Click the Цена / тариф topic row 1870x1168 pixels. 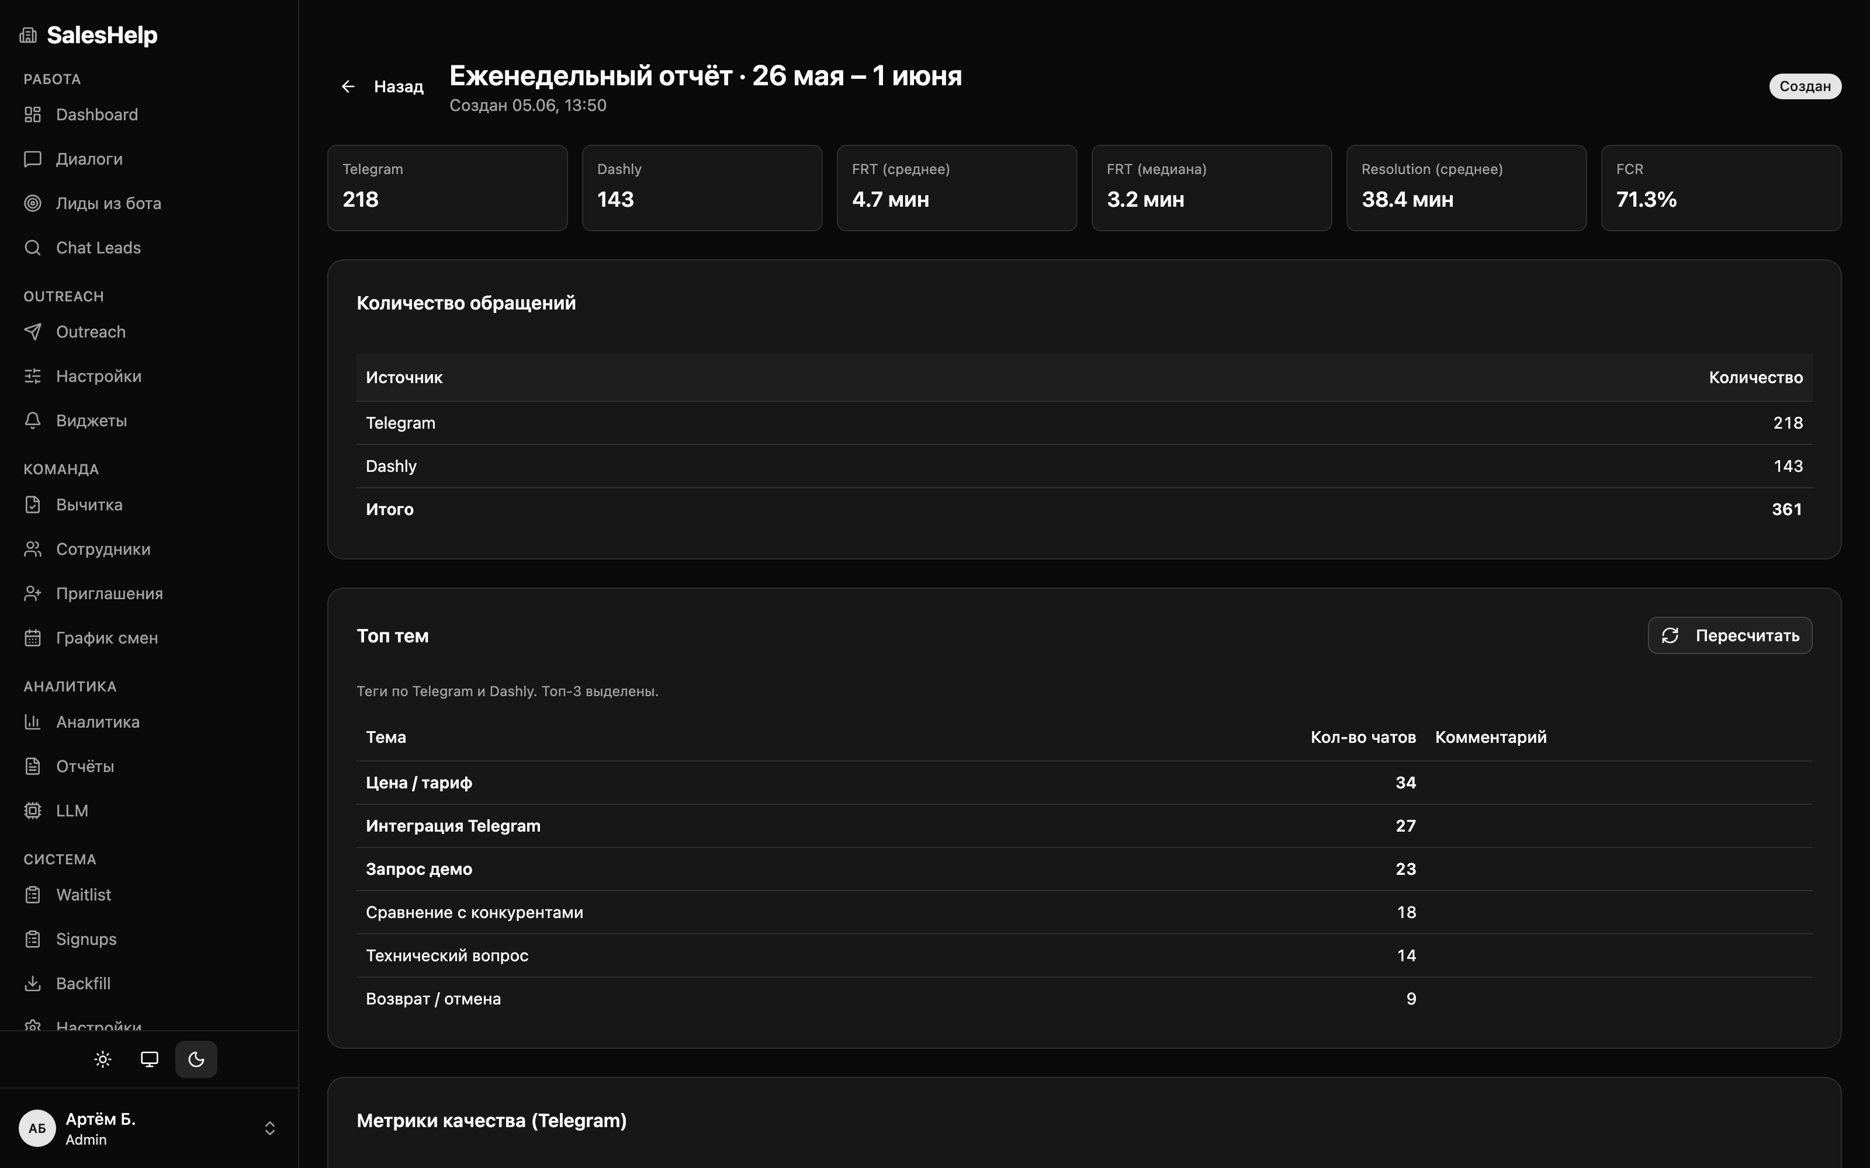(x=1084, y=783)
